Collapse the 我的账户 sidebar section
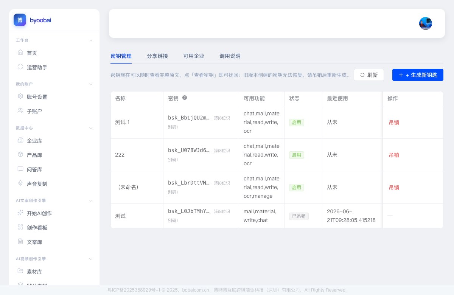Viewport: 454px width, 295px height. click(x=91, y=84)
